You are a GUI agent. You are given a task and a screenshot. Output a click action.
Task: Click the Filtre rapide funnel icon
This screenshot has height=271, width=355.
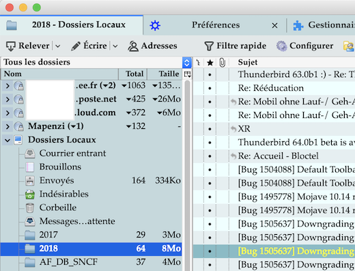point(209,46)
